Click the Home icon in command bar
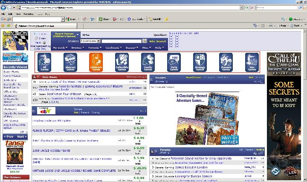Image resolution: width=307 pixels, height=182 pixels. click(255, 26)
